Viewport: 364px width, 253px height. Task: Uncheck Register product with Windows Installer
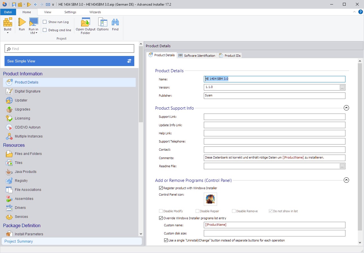[x=161, y=188]
